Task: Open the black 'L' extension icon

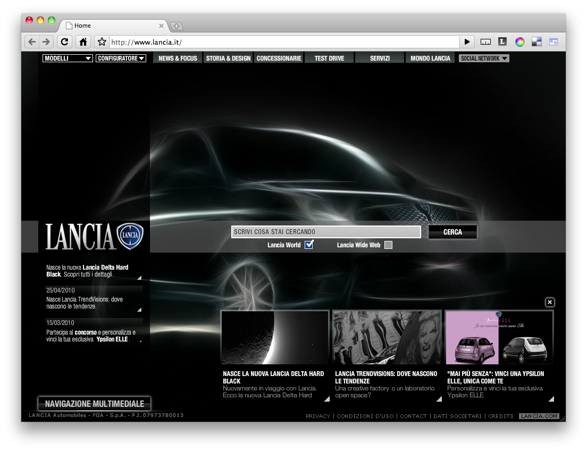Action: coord(502,41)
